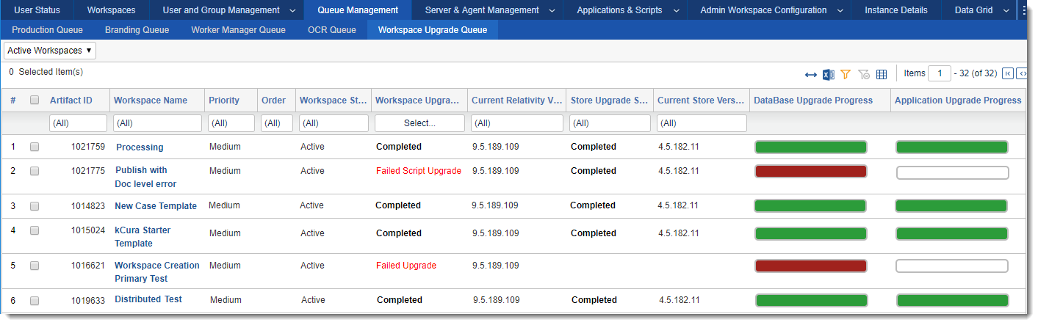Click the Priority filter field
Viewport: 1038px width, 325px height.
(x=231, y=123)
